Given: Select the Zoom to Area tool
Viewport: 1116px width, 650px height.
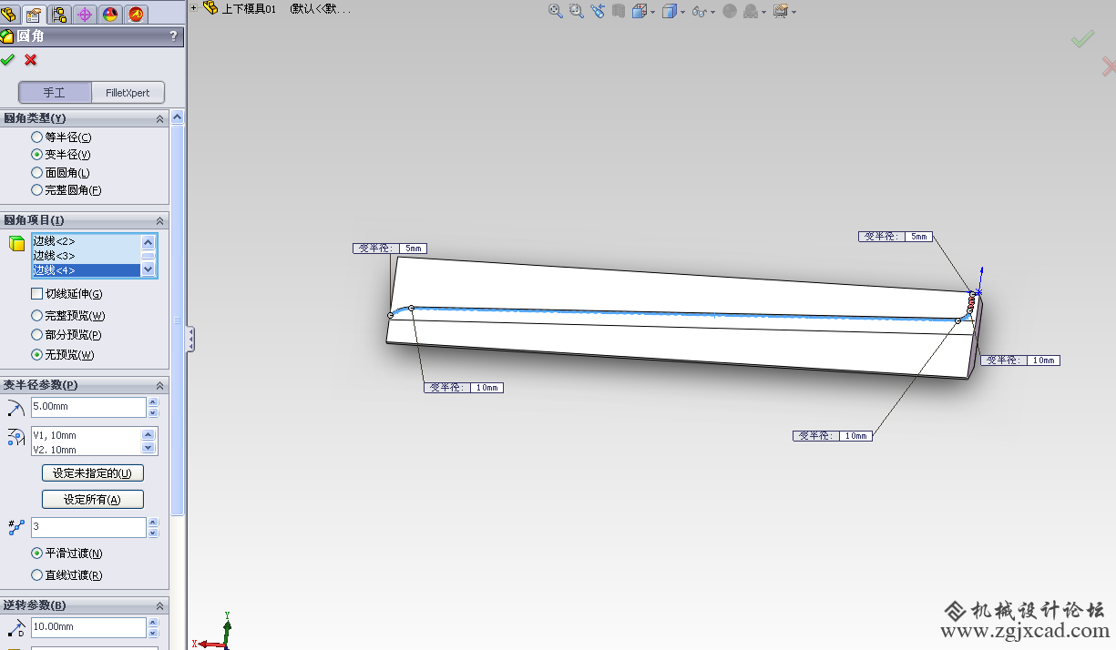Looking at the screenshot, I should point(577,11).
